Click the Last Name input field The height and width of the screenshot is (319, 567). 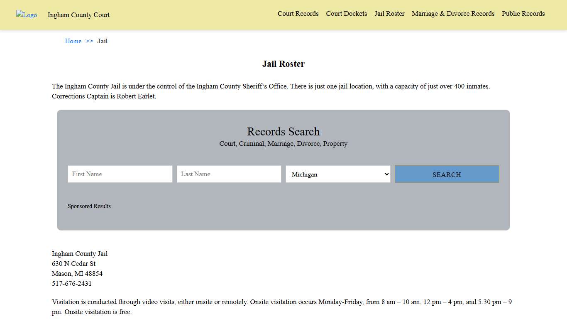[229, 174]
